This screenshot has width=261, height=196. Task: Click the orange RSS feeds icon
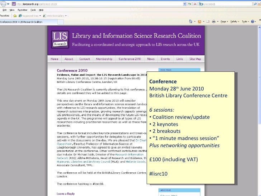tap(199, 22)
